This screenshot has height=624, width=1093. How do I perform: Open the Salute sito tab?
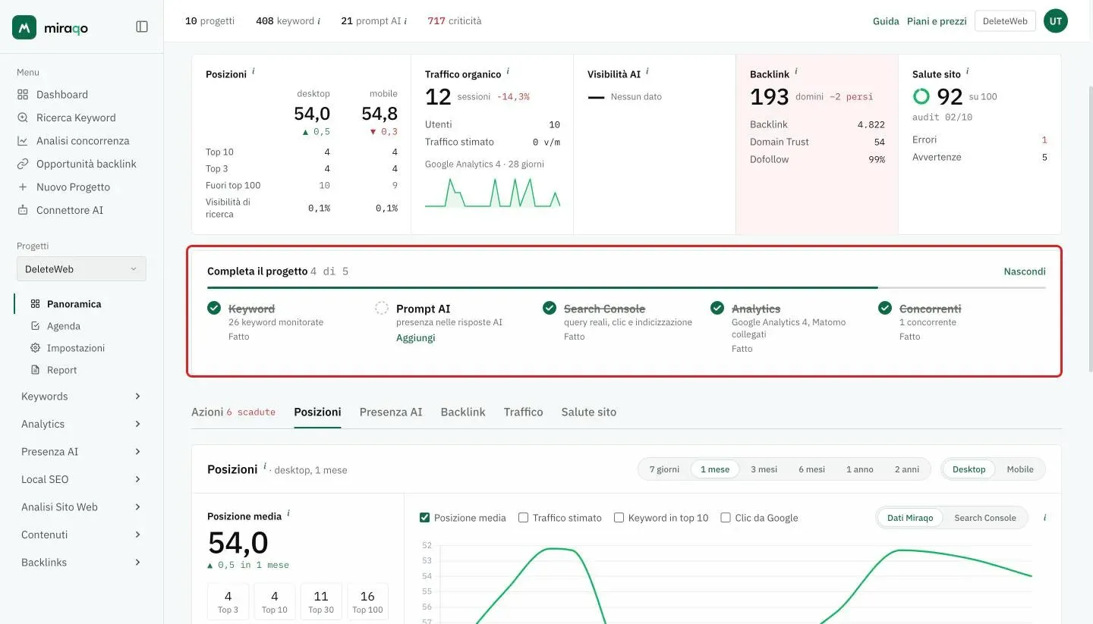click(x=589, y=412)
